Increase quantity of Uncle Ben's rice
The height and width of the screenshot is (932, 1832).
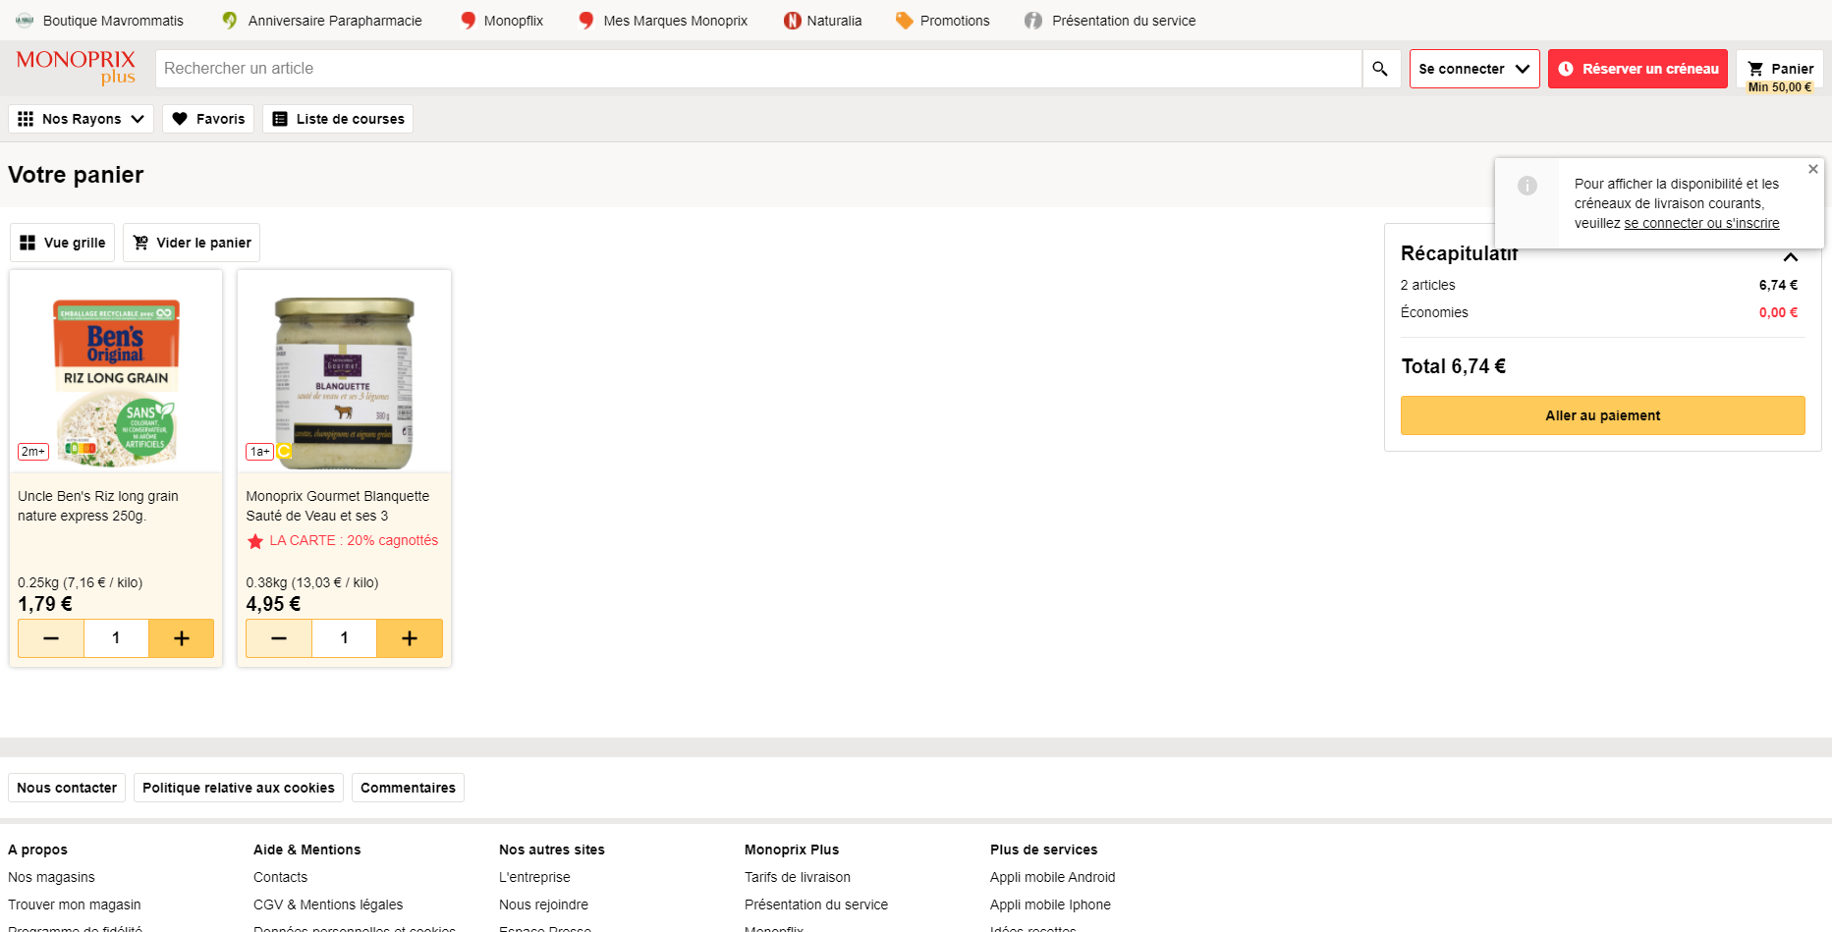(182, 638)
